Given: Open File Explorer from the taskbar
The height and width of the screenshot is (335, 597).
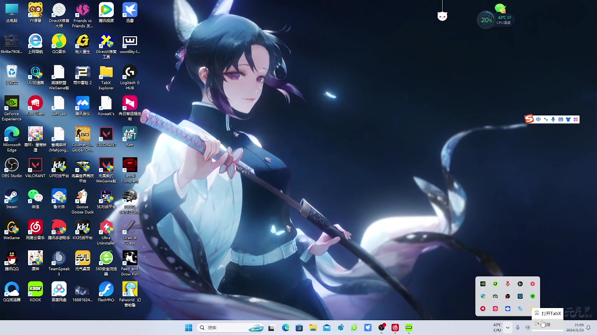Looking at the screenshot, I should point(313,328).
